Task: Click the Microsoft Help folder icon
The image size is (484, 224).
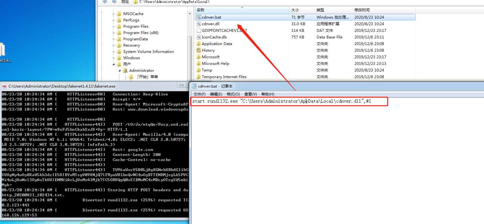Action: [199, 64]
